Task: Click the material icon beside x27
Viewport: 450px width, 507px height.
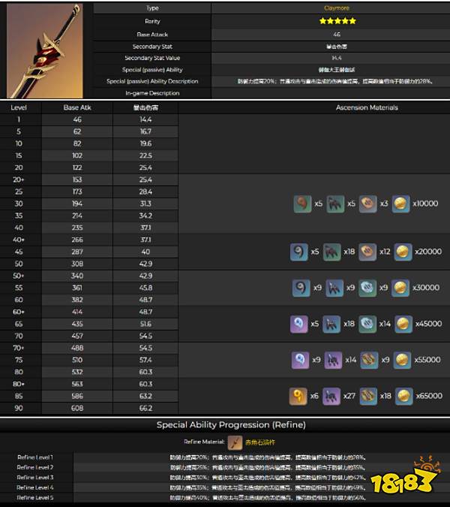Action: click(333, 396)
